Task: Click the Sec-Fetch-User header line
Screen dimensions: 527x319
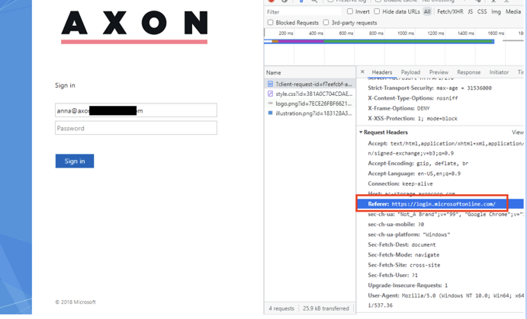Action: click(393, 275)
